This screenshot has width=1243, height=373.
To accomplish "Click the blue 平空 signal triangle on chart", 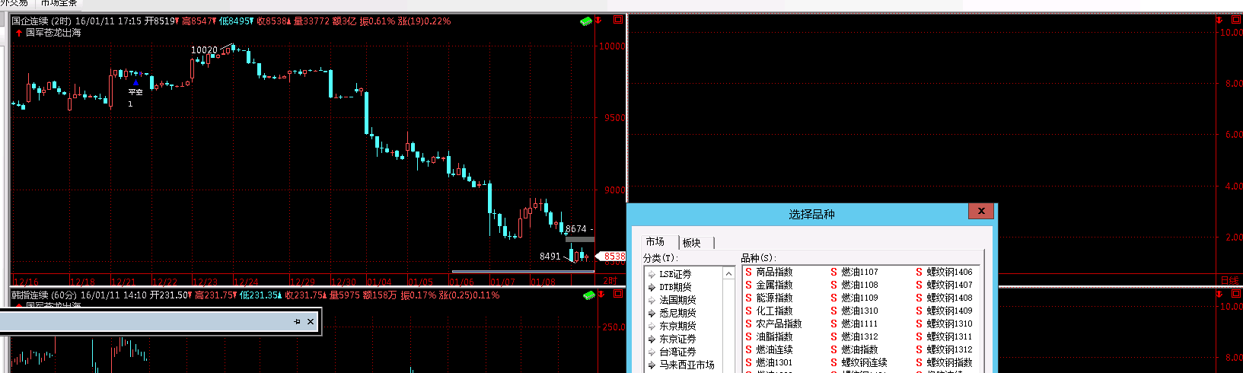I will pyautogui.click(x=135, y=82).
